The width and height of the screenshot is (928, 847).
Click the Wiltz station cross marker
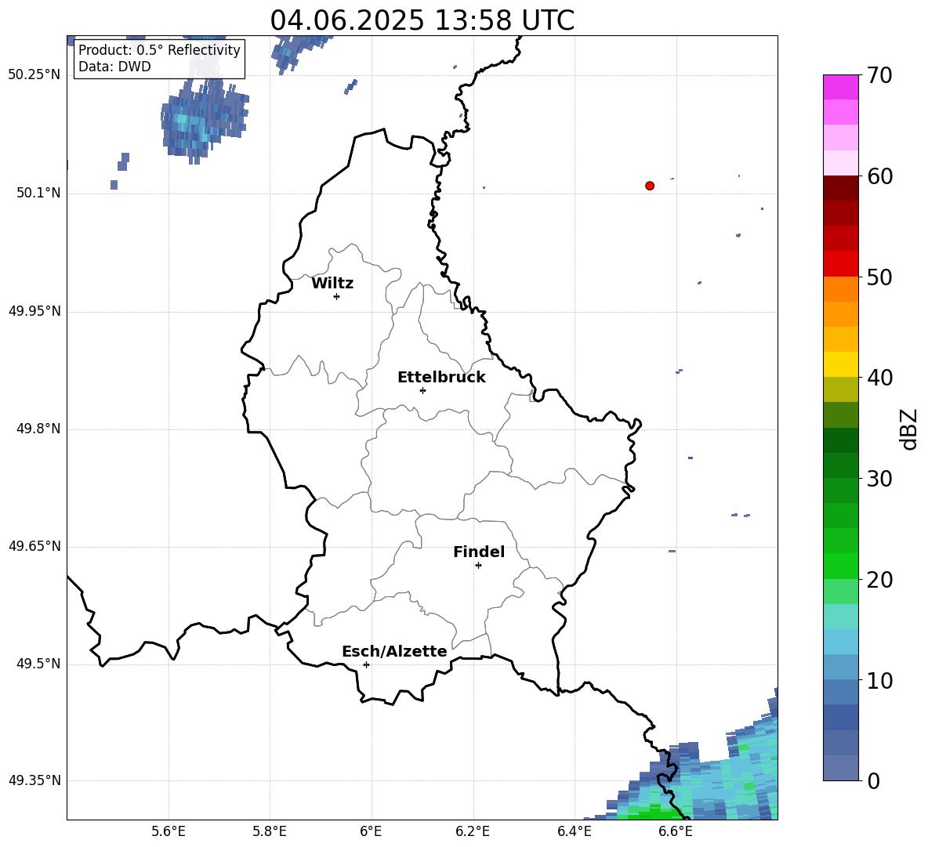coord(337,296)
